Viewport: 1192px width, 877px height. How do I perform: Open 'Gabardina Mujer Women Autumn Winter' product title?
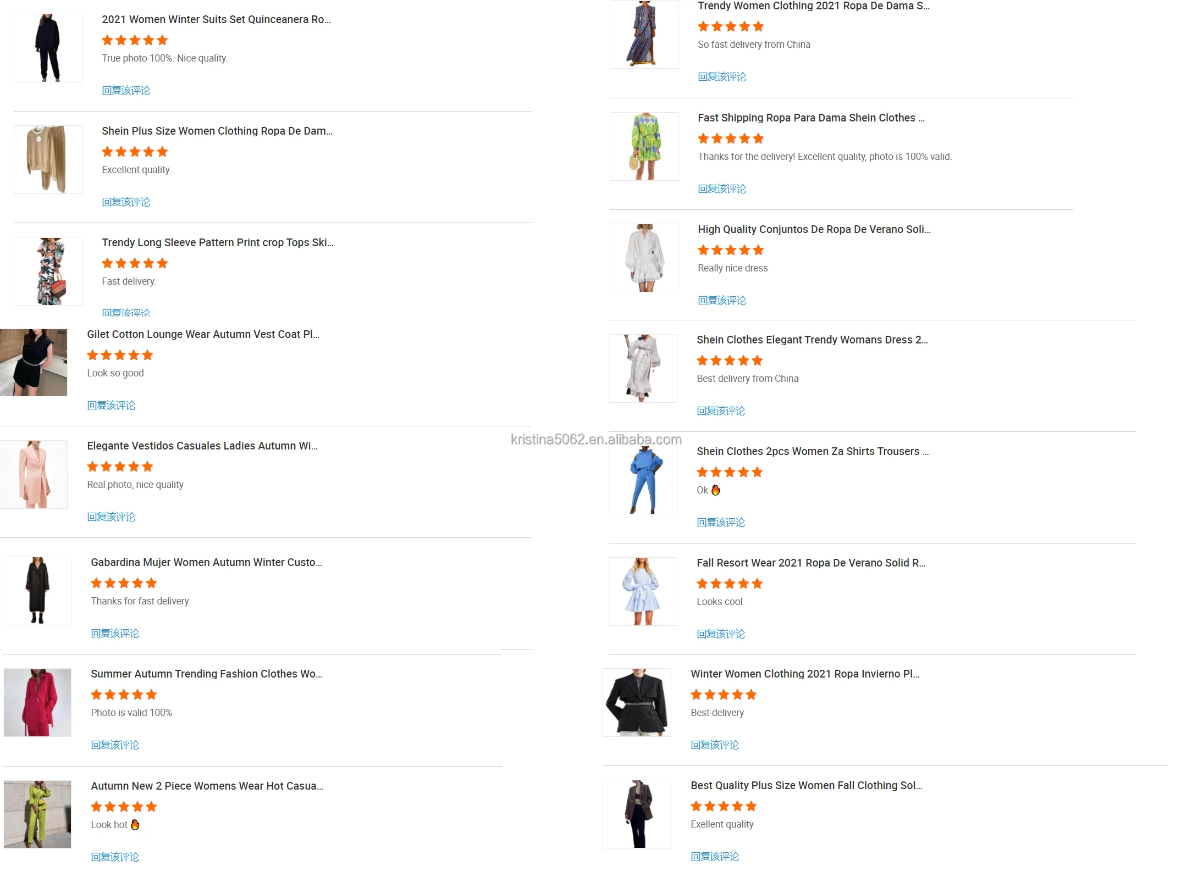[206, 562]
